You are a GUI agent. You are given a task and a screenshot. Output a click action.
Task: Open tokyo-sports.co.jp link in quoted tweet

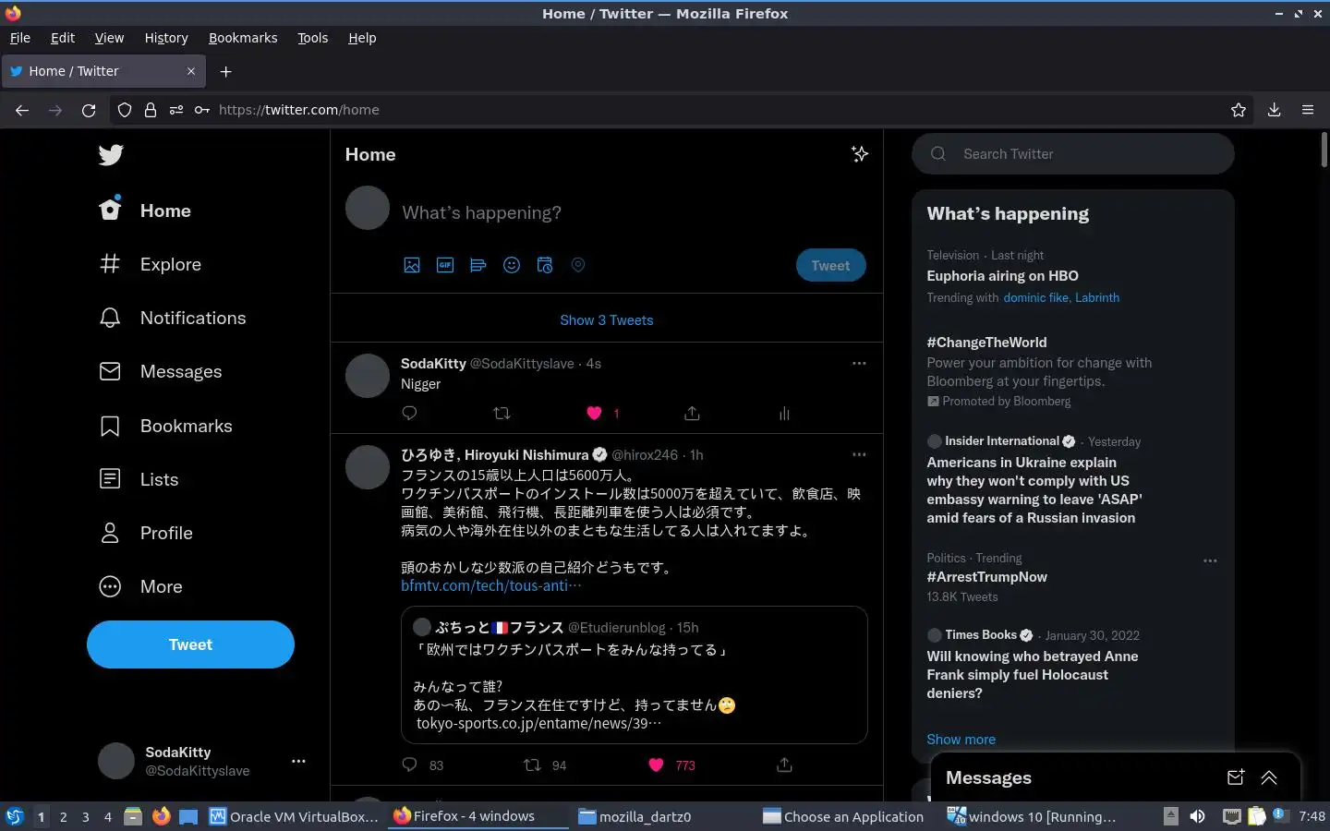coord(538,723)
